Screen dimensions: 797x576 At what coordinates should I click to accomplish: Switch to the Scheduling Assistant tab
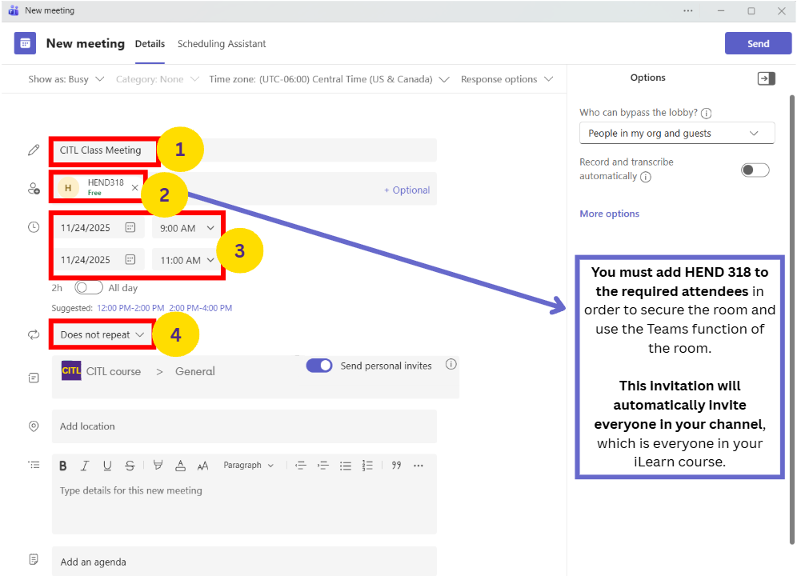coord(222,44)
